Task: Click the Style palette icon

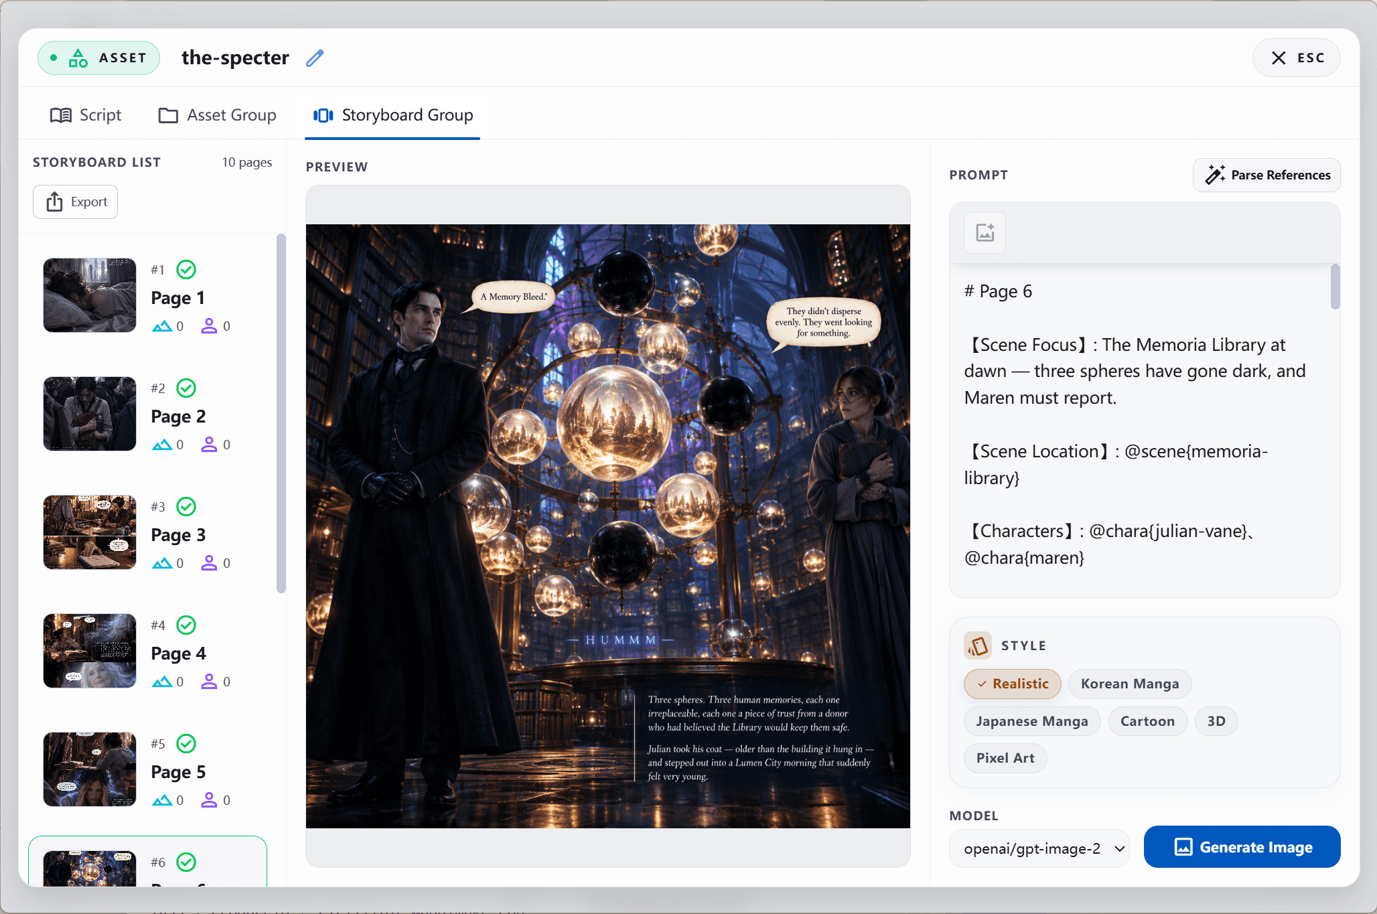Action: [978, 645]
